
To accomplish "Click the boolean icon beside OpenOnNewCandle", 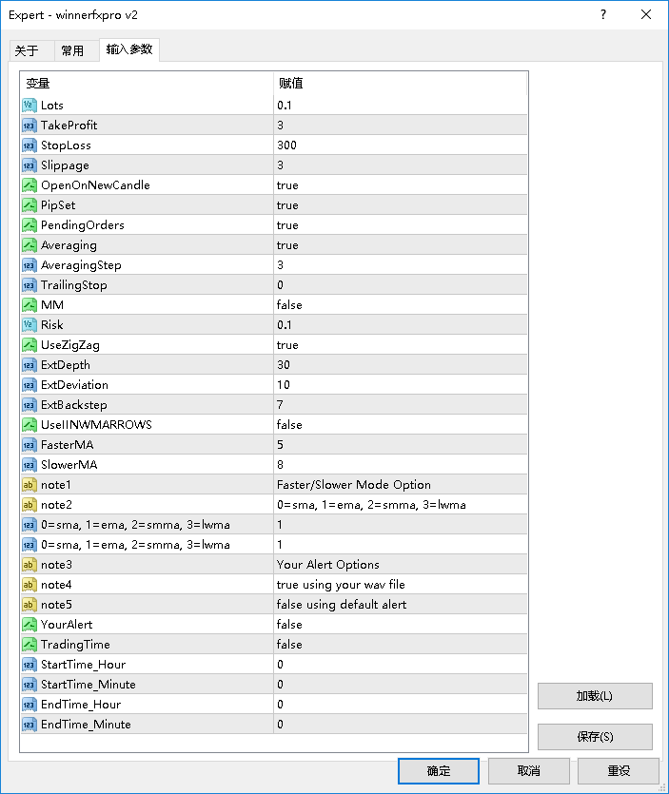I will [30, 185].
